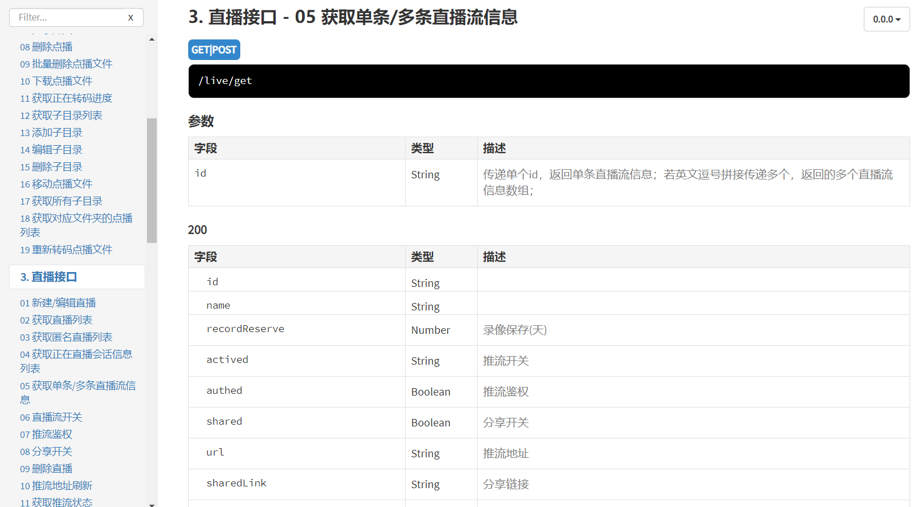921x507 pixels.
Task: Open 11 获取推流状态 link
Action: pyautogui.click(x=56, y=502)
